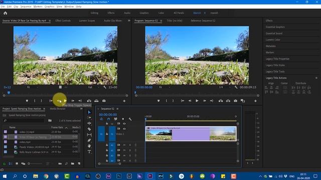Select the Pen tool
321x180 pixels.
89,140
